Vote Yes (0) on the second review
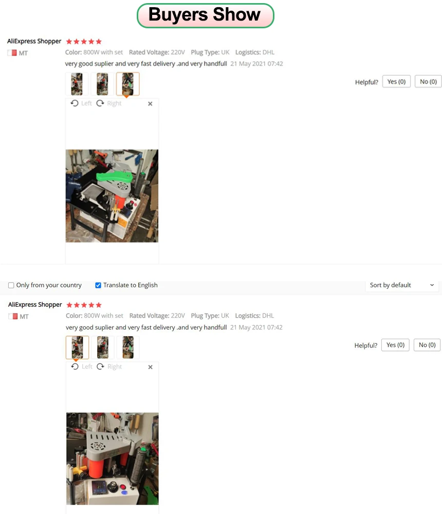 click(x=395, y=345)
